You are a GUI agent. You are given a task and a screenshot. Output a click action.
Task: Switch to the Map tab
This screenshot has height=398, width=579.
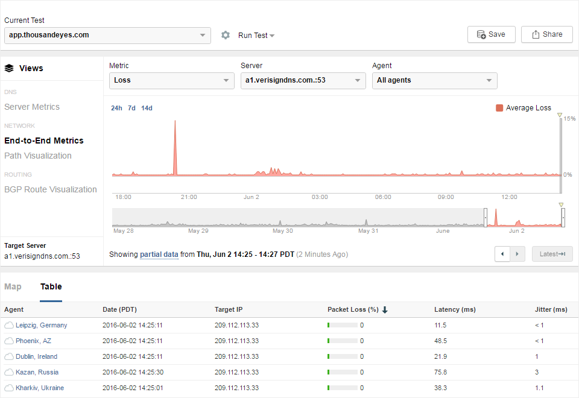click(13, 286)
